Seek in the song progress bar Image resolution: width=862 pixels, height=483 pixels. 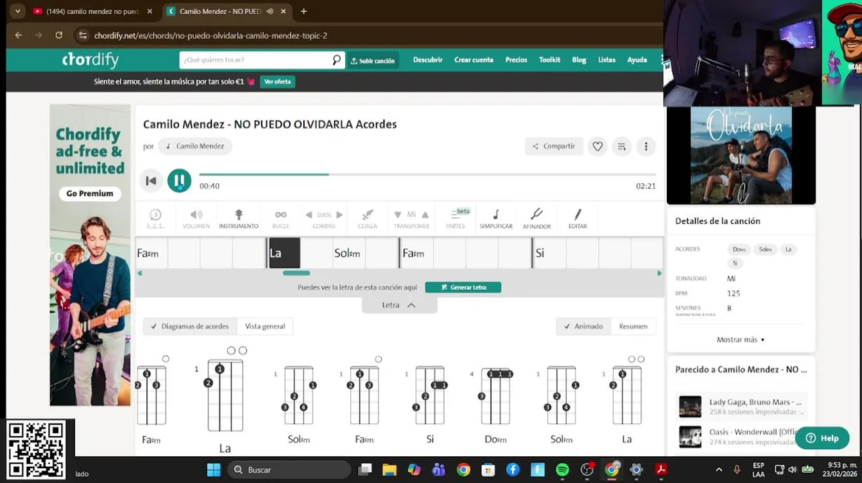(427, 174)
